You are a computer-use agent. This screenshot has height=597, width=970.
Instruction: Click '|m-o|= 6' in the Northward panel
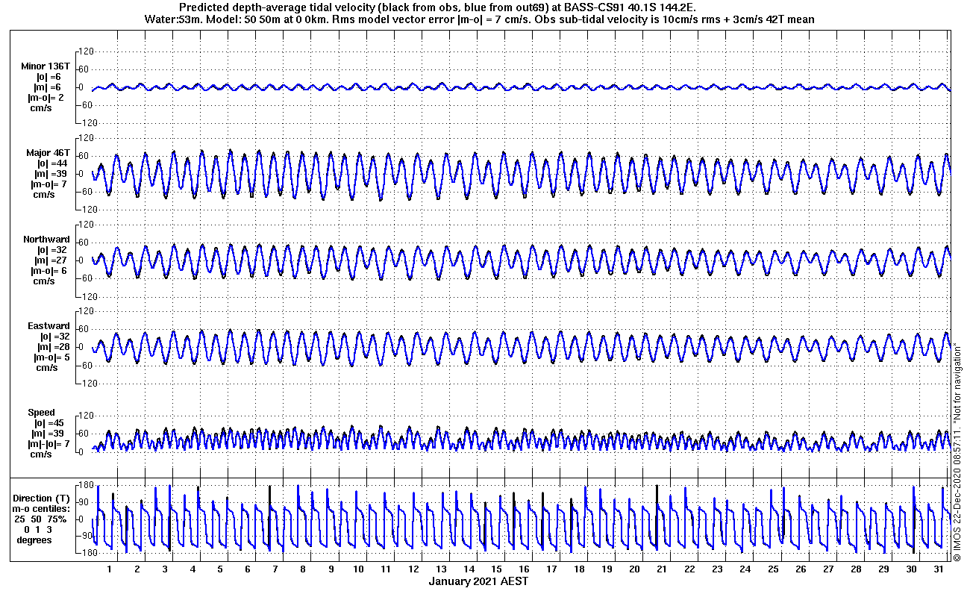[x=49, y=271]
